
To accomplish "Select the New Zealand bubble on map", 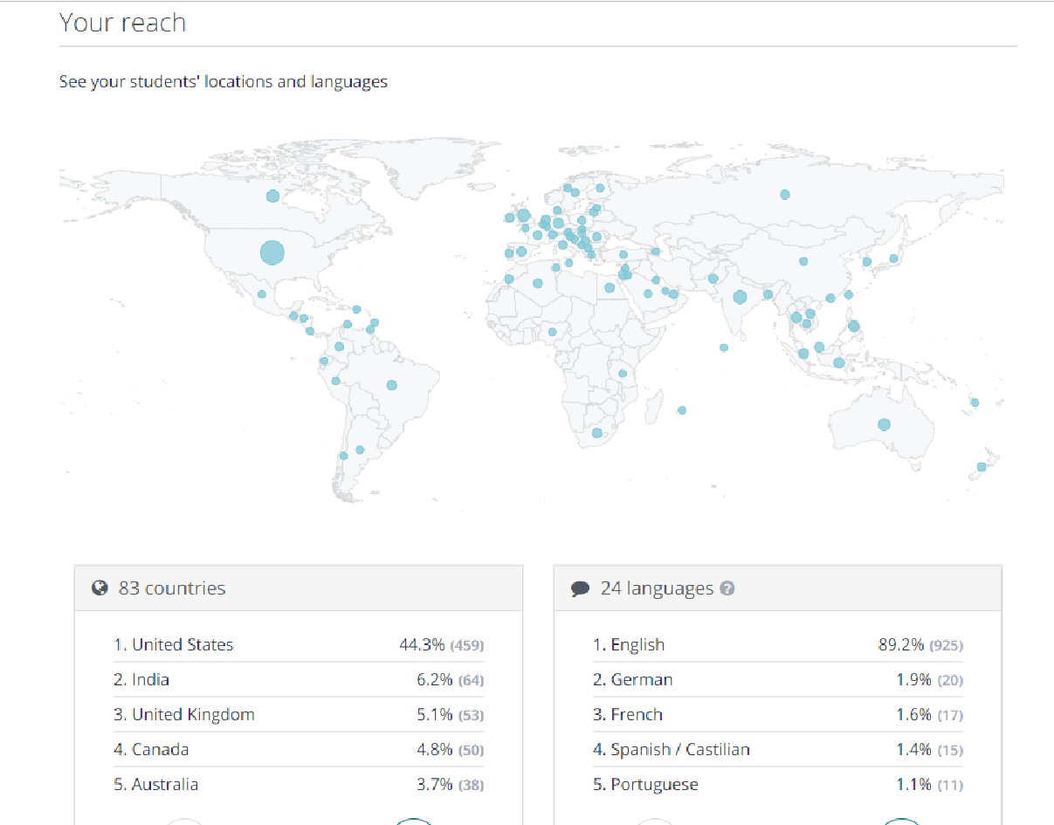I will (982, 467).
